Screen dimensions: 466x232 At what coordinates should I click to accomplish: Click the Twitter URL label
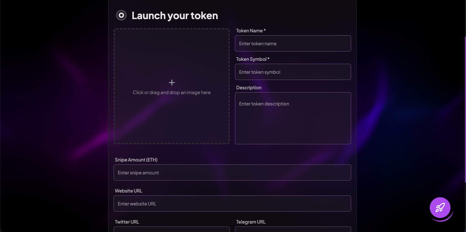tap(127, 222)
